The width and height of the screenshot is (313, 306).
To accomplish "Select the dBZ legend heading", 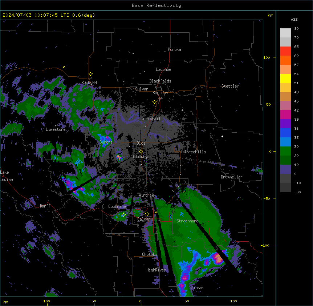I will (x=294, y=20).
